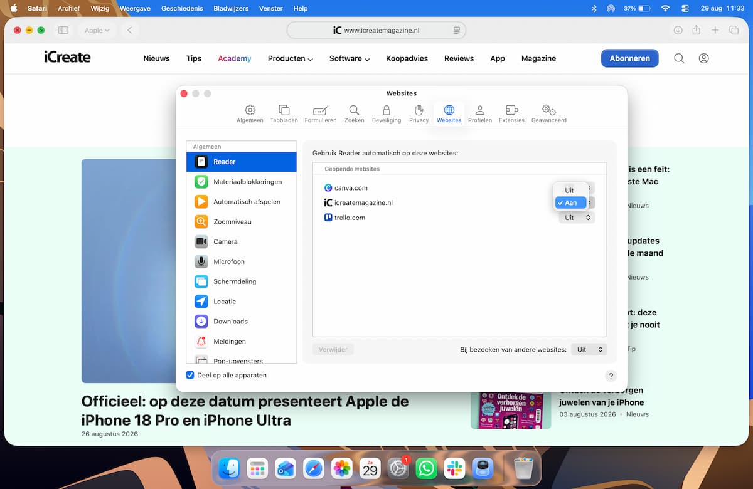Viewport: 753px width, 489px height.
Task: Click the Microfoon icon in sidebar
Action: (x=201, y=261)
